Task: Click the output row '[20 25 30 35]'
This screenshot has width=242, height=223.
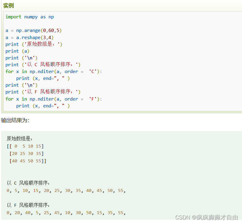Action: point(27,153)
